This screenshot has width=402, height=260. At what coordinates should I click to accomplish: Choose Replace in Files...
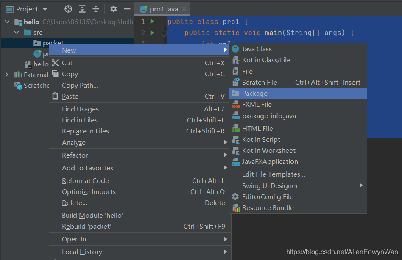coord(140,131)
